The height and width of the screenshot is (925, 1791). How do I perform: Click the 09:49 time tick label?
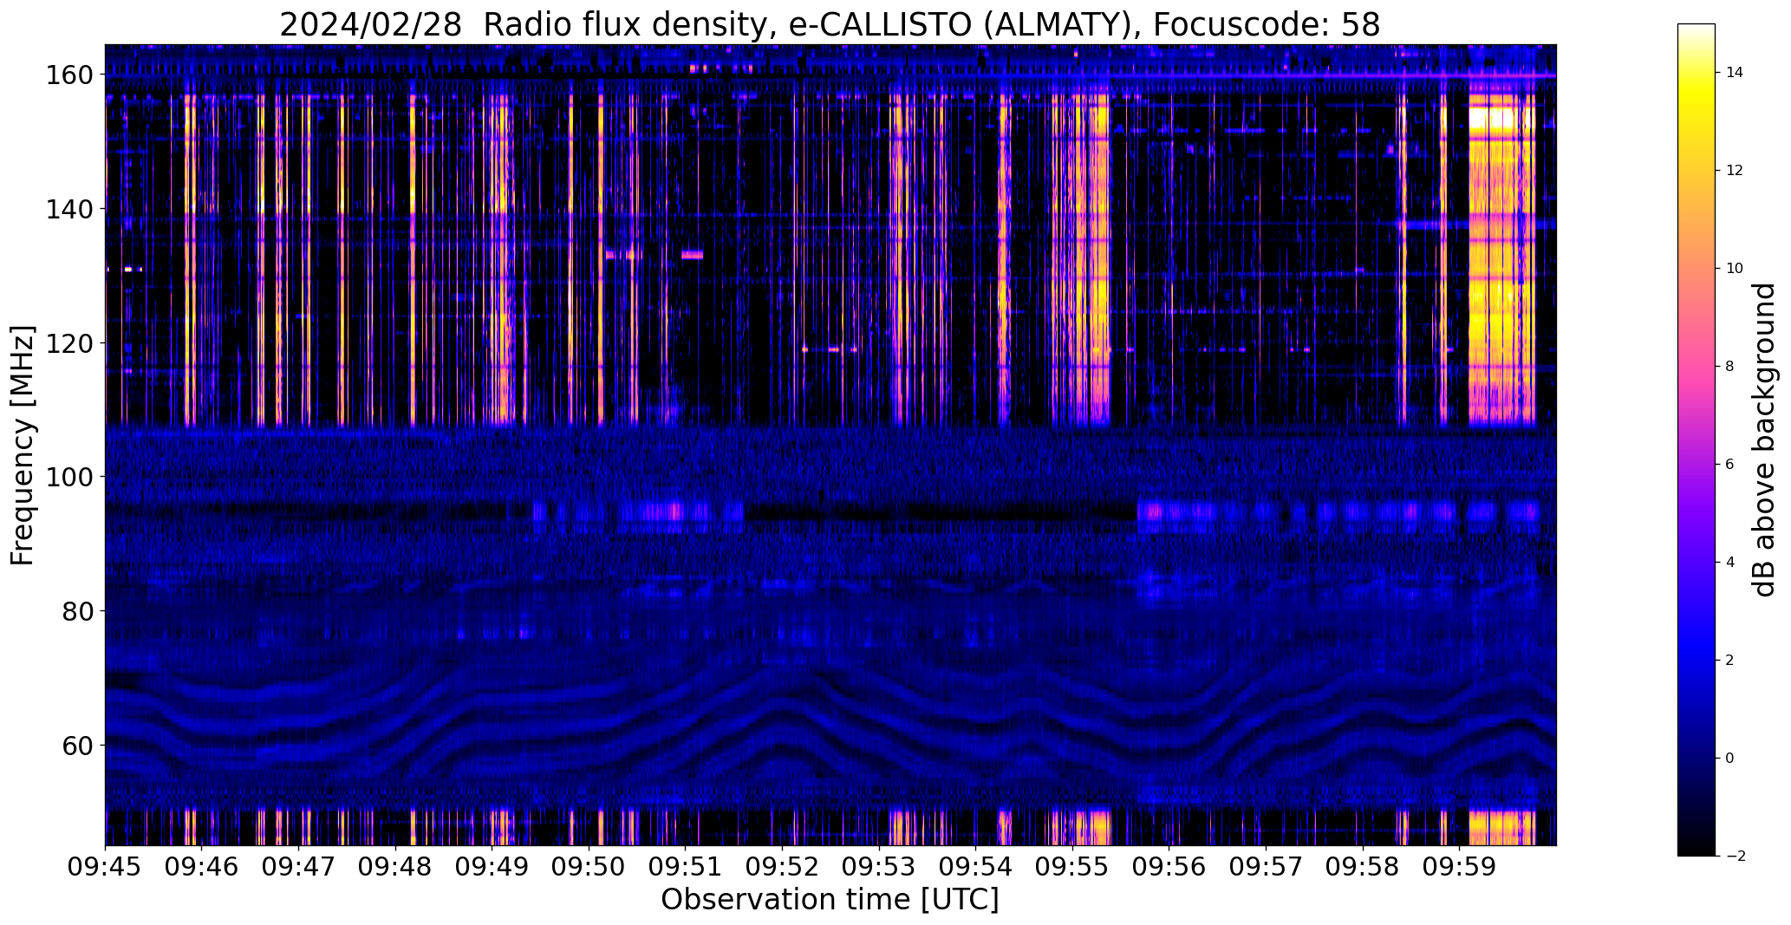coord(492,866)
